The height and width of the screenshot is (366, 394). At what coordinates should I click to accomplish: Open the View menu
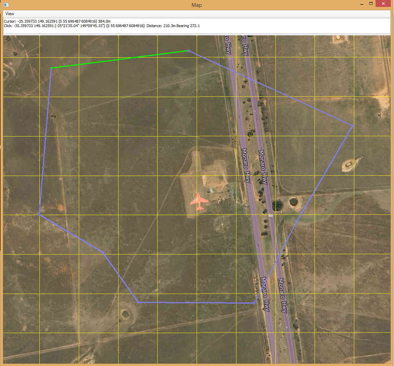[10, 14]
